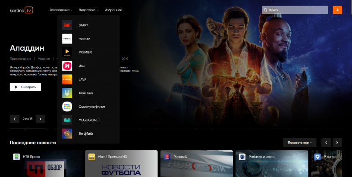Image resolution: width=352 pixels, height=177 pixels.
Task: Go to the kartina.tv home logo
Action: [21, 10]
